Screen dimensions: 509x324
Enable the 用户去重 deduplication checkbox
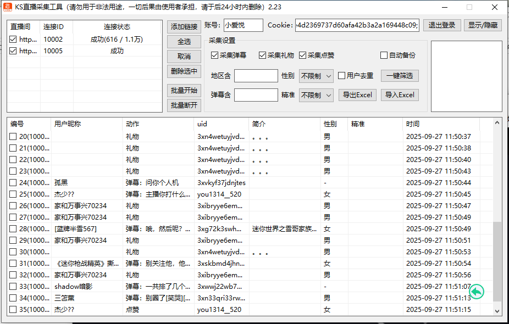(341, 75)
